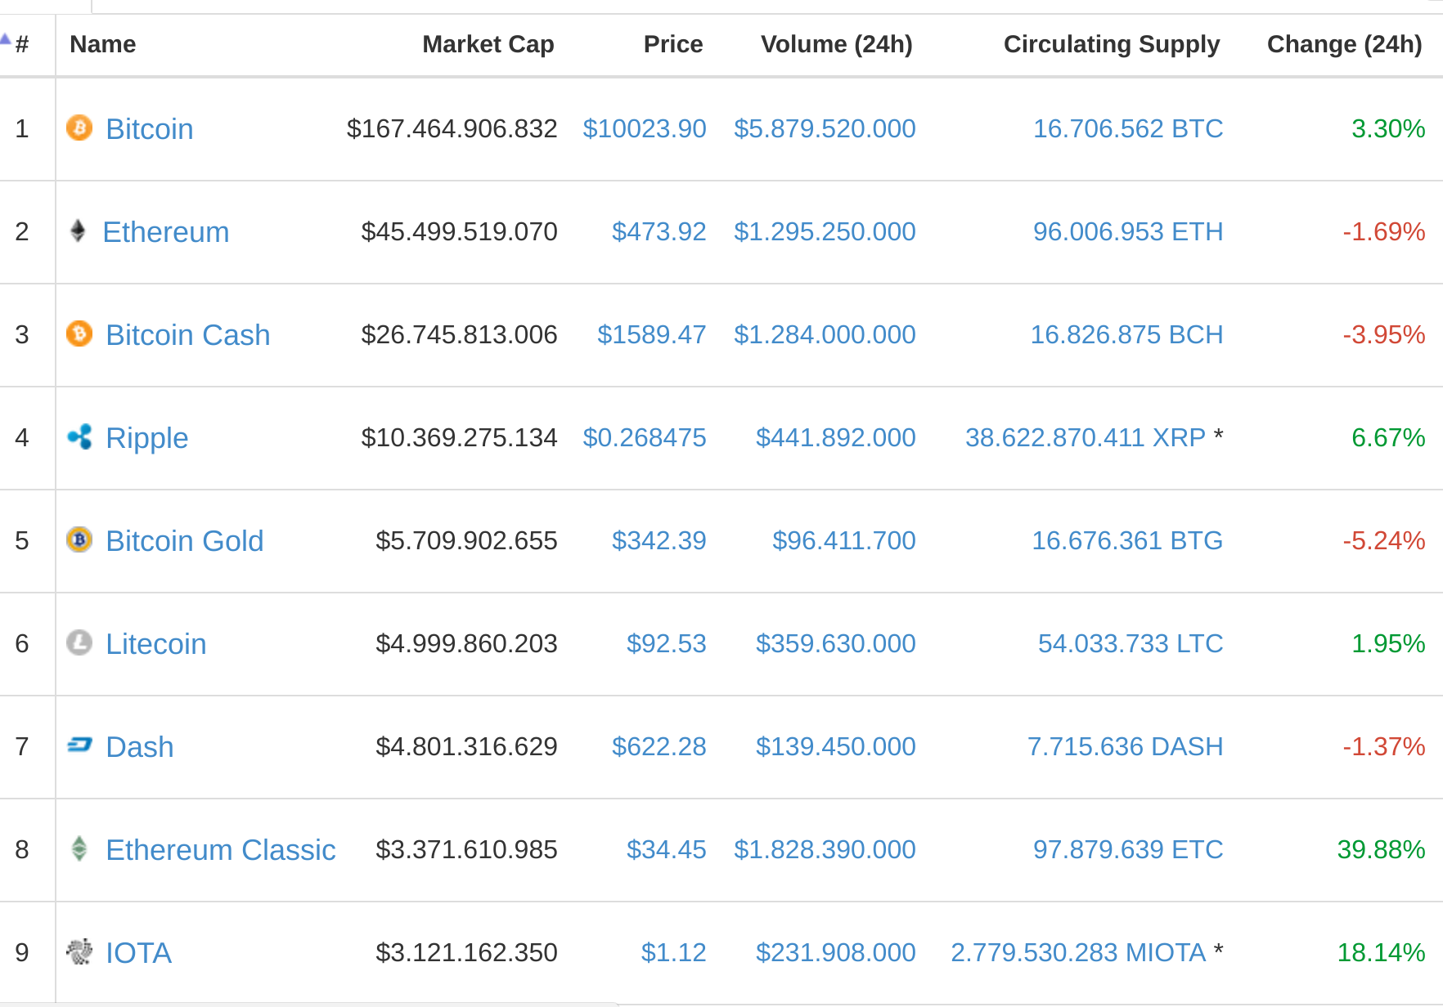Click Ripple price $0.268475

tap(645, 437)
